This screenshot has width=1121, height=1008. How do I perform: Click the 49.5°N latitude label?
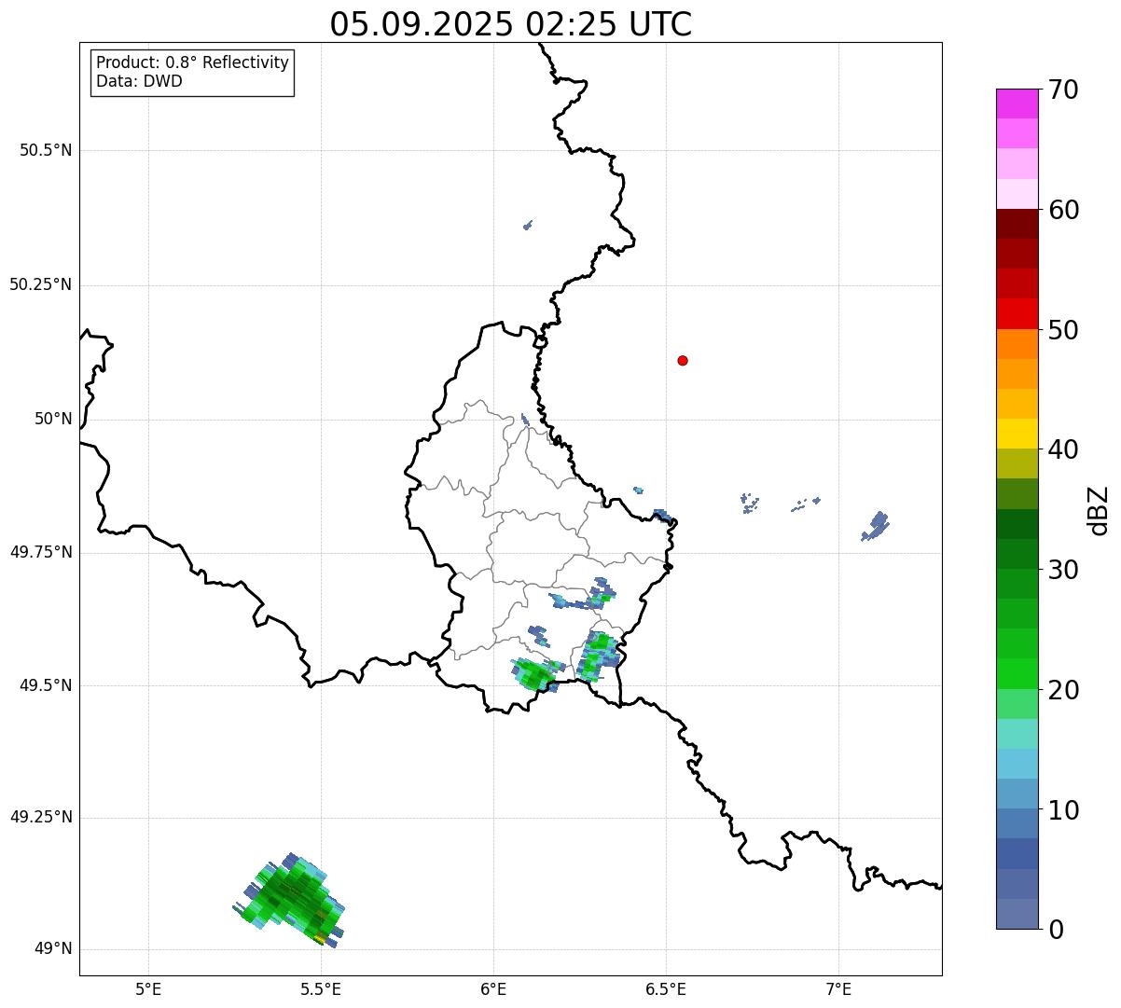point(46,685)
